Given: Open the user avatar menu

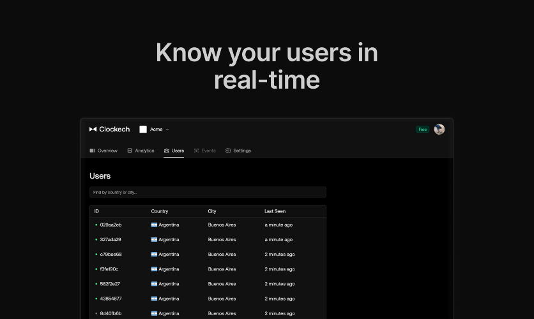Looking at the screenshot, I should pos(439,130).
